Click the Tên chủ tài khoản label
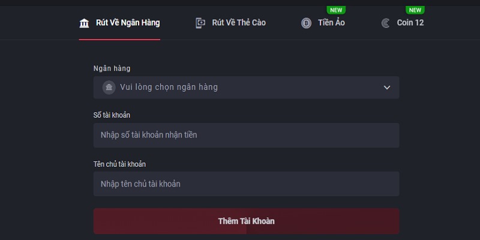Image resolution: width=480 pixels, height=240 pixels. click(119, 164)
